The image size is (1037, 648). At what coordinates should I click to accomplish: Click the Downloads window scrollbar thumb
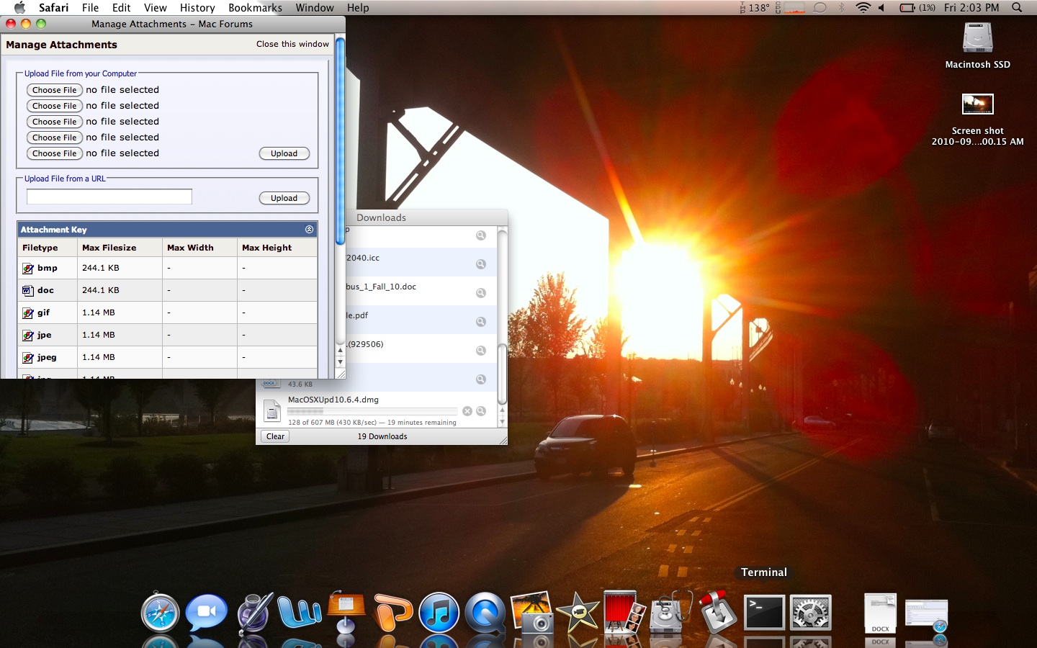(502, 374)
